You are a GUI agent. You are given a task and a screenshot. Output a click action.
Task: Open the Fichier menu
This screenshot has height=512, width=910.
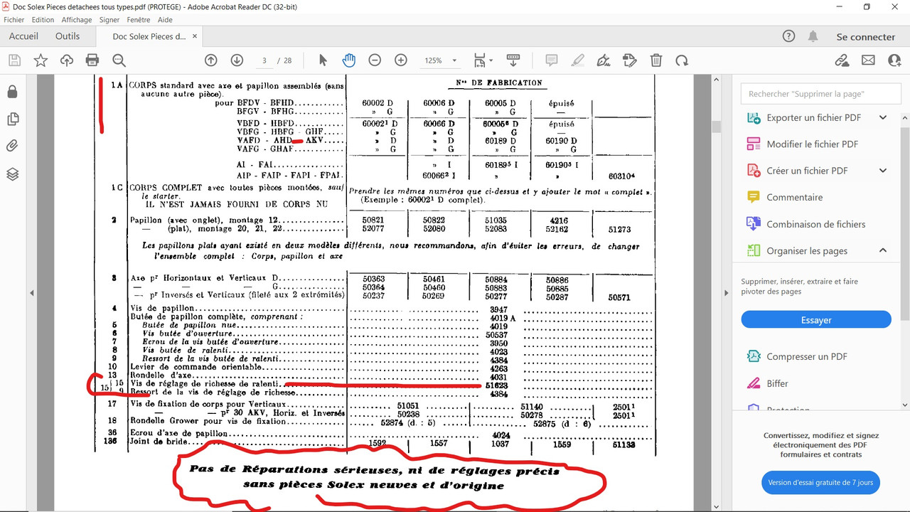tap(14, 20)
